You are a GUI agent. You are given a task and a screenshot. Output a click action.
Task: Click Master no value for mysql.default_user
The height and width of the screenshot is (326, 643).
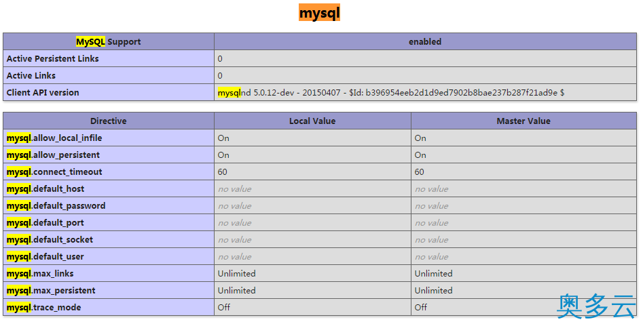(x=431, y=257)
